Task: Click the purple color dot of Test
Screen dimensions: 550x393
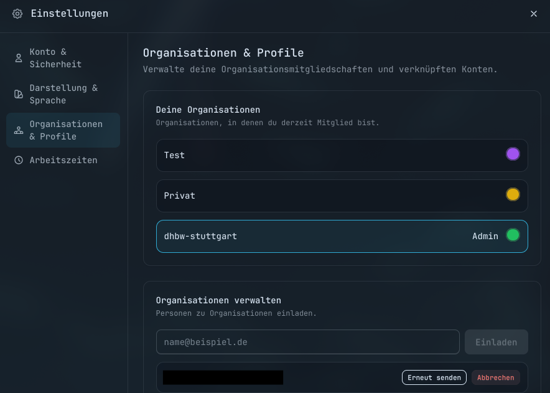Action: (x=513, y=154)
